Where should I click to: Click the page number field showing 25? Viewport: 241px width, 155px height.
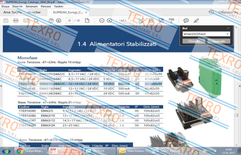[x=69, y=21]
